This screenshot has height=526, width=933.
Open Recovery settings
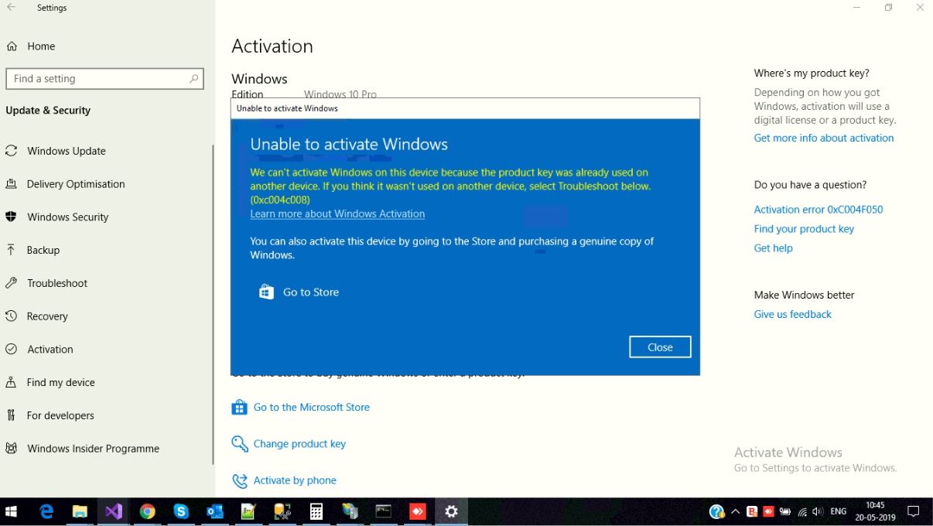(x=47, y=316)
